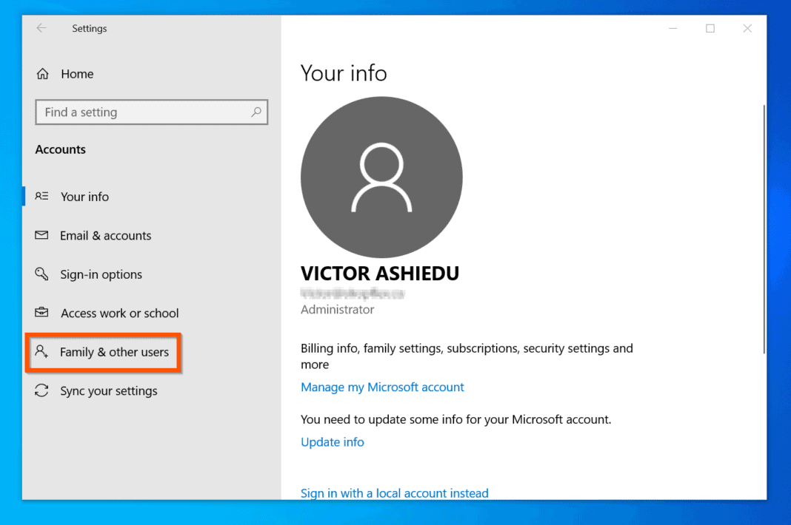Click the Find a setting search field
The width and height of the screenshot is (791, 525).
click(133, 112)
